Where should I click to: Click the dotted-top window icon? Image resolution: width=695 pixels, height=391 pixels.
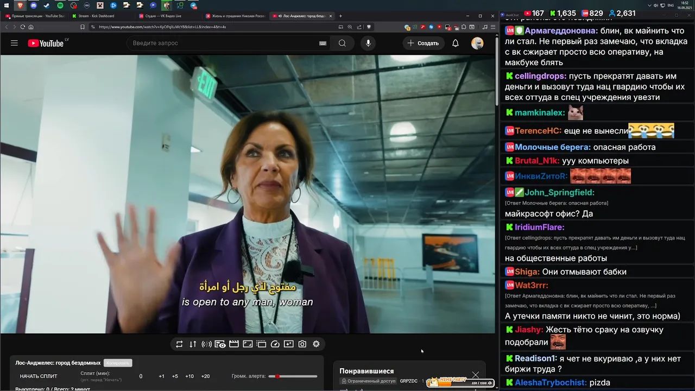coord(261,344)
